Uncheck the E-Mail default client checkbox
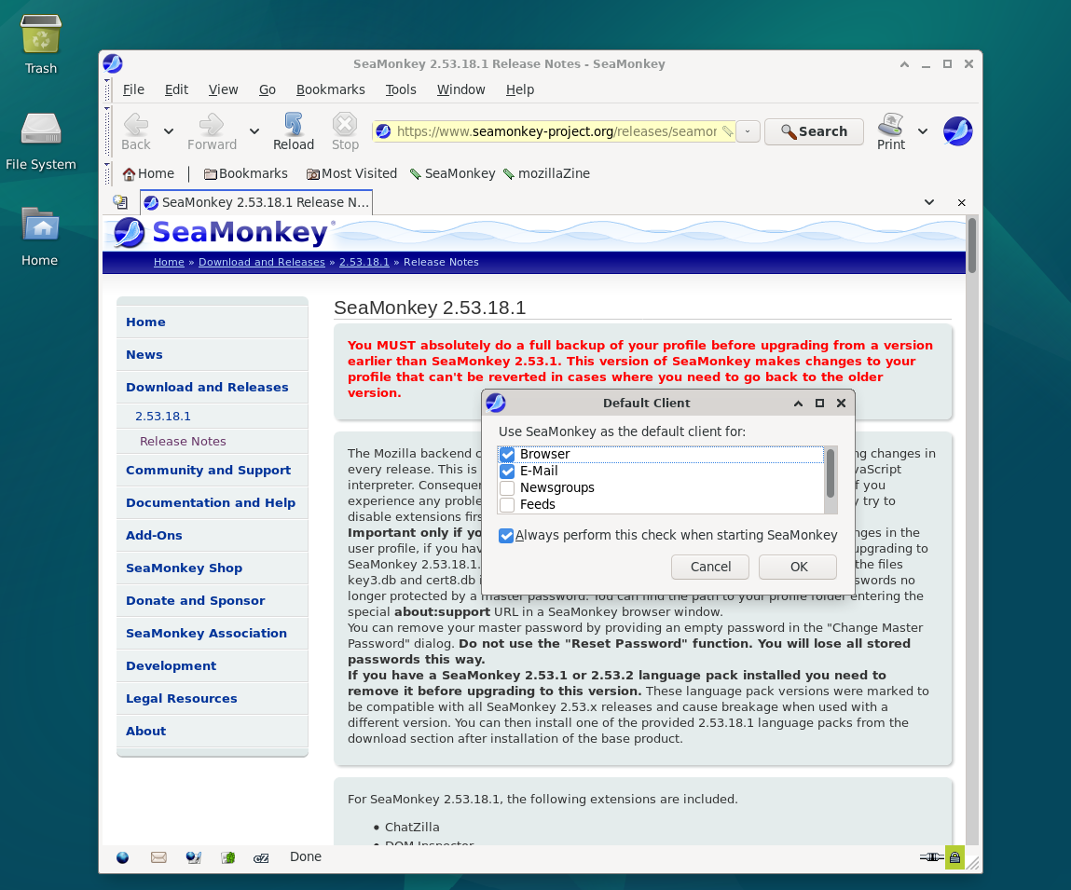 click(506, 472)
